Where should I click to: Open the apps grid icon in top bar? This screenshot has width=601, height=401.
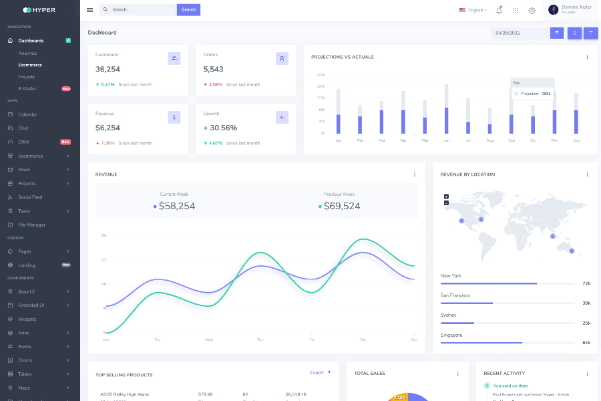pos(516,10)
